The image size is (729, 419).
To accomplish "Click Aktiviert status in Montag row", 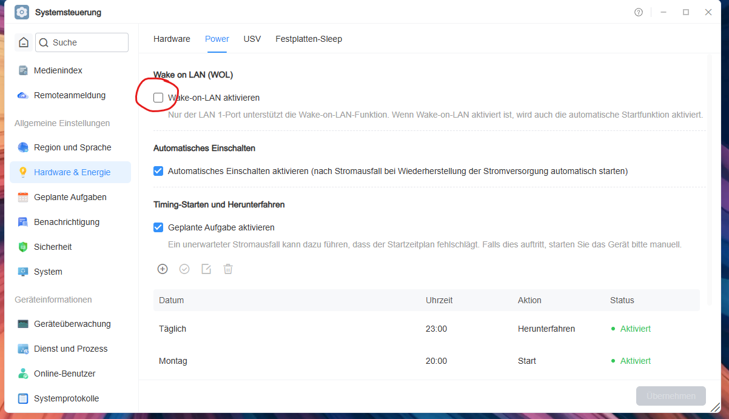I will click(631, 361).
